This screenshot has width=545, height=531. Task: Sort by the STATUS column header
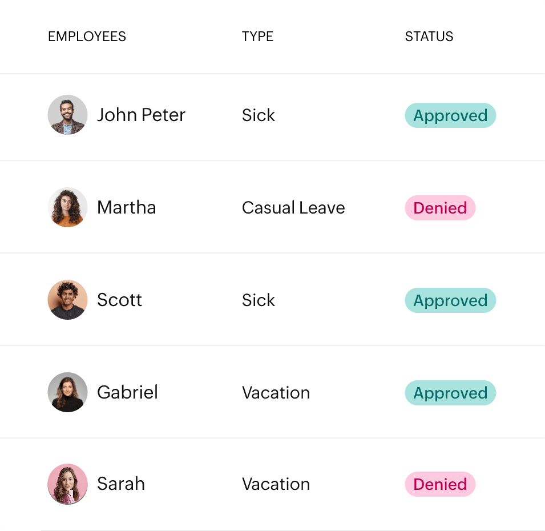(429, 37)
